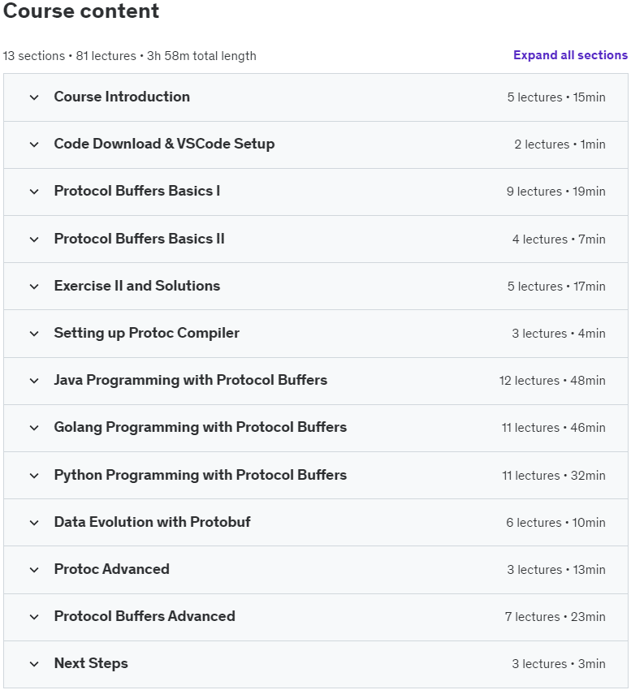Click the 13 sections summary text
The width and height of the screenshot is (631, 690).
(129, 56)
